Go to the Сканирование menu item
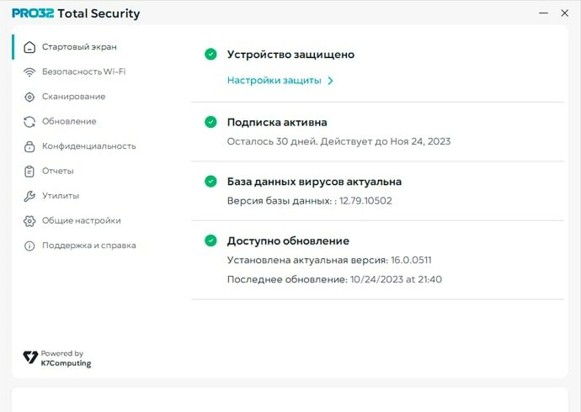Image resolution: width=581 pixels, height=412 pixels. tap(73, 97)
